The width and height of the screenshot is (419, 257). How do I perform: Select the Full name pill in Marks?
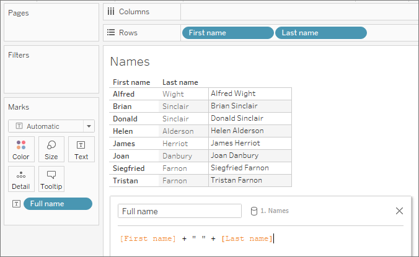pos(58,204)
